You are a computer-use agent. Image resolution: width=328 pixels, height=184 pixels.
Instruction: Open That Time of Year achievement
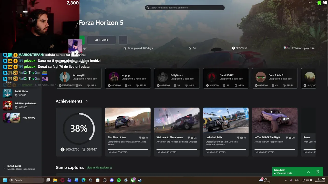128,132
